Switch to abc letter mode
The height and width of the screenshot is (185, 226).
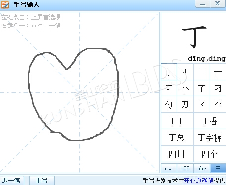click(202, 168)
